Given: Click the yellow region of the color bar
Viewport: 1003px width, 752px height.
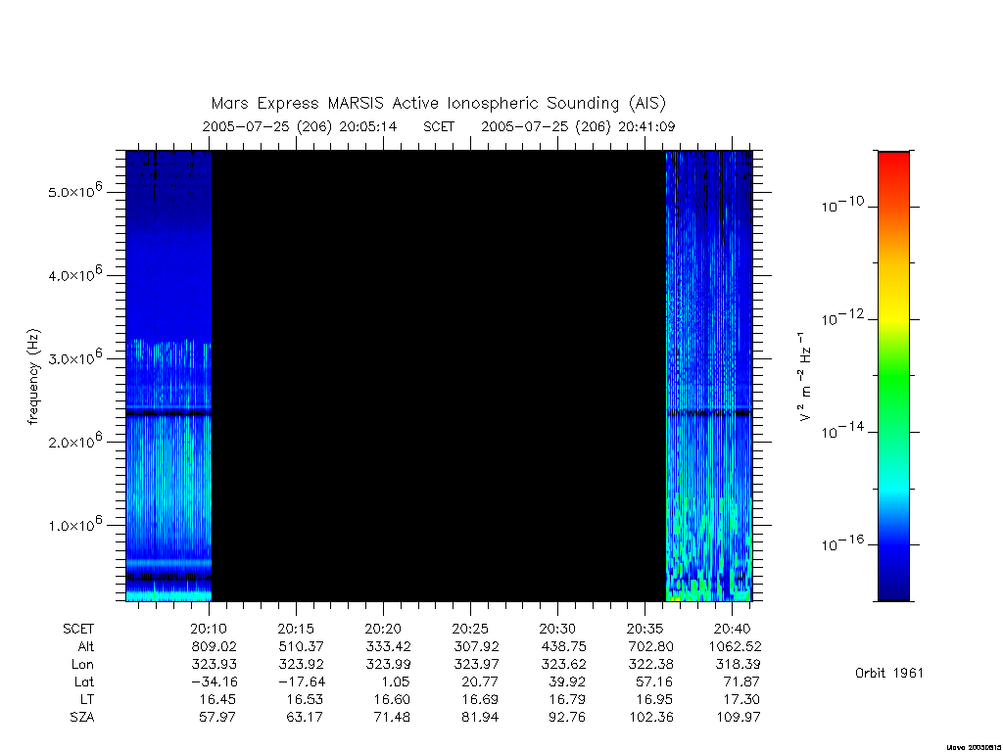Looking at the screenshot, I should [893, 301].
